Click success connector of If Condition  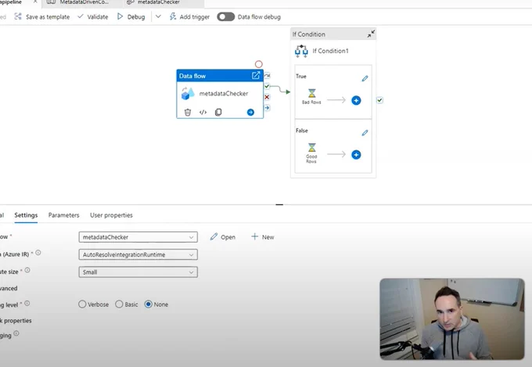[379, 100]
